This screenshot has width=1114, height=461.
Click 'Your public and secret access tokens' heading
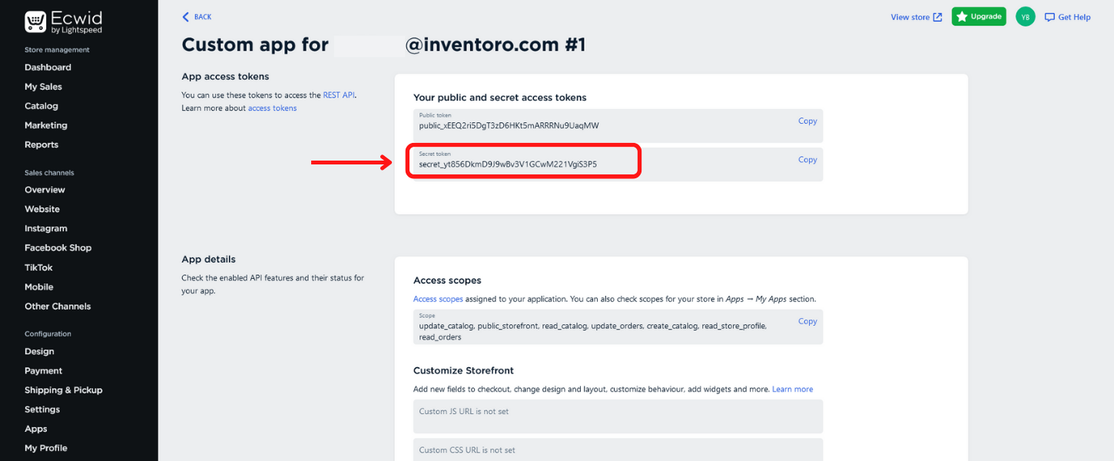[499, 98]
